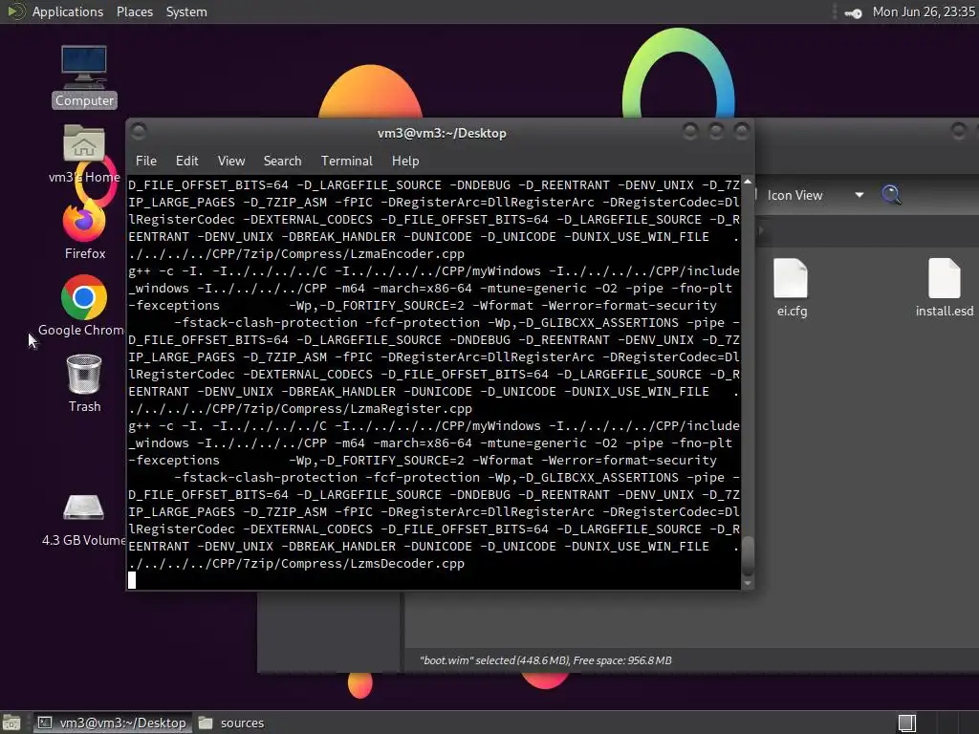This screenshot has width=979, height=734.
Task: Open the terminal File menu
Action: click(x=146, y=161)
